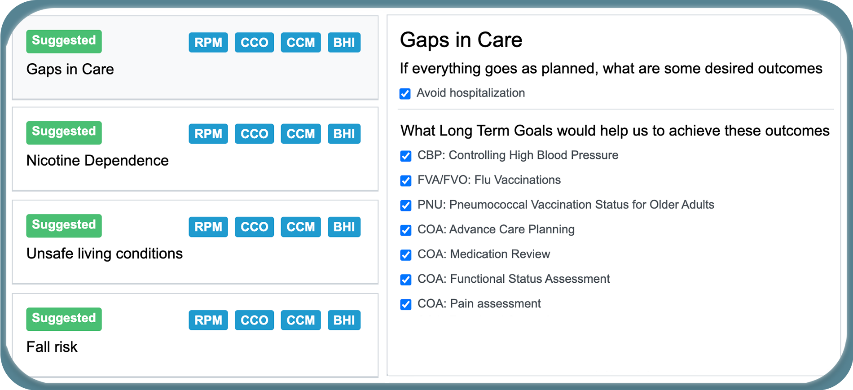Click the Suggested badge on Fall risk
The image size is (853, 390).
[x=64, y=319]
